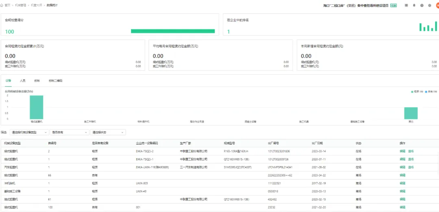
Task: Click the 平均每月合同租赁约定金额 card title
Action: [x=175, y=46]
